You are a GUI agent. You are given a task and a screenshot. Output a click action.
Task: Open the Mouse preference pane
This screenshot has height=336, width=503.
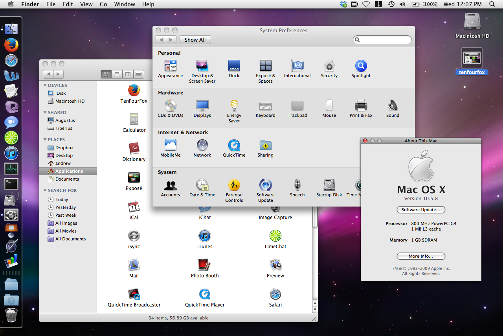pos(329,105)
